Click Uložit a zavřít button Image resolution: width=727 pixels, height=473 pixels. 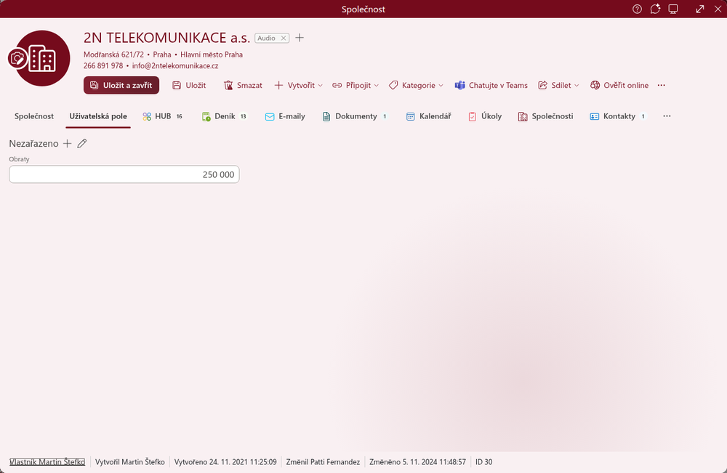(121, 85)
